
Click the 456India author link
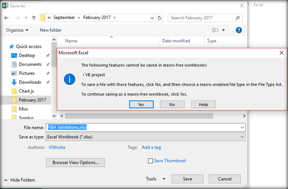(57, 148)
